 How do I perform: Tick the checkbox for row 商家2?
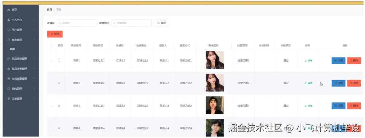tap(51, 83)
